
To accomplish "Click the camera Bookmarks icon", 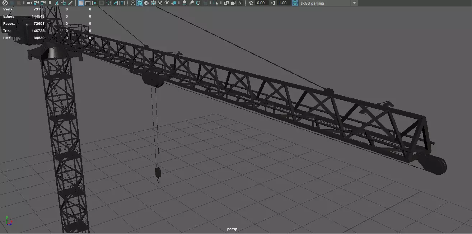I will tap(50, 3).
